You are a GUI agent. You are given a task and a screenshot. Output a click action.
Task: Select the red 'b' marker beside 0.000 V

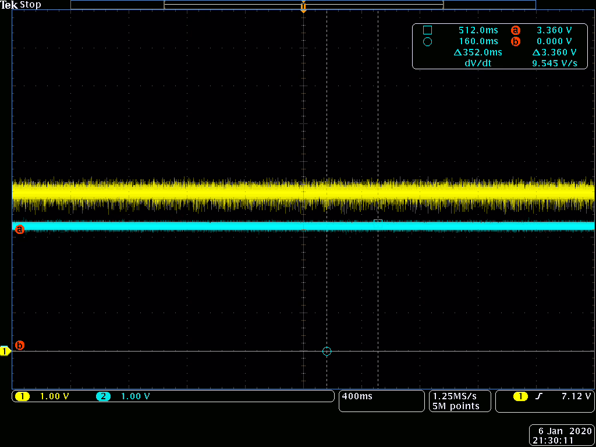(x=515, y=41)
